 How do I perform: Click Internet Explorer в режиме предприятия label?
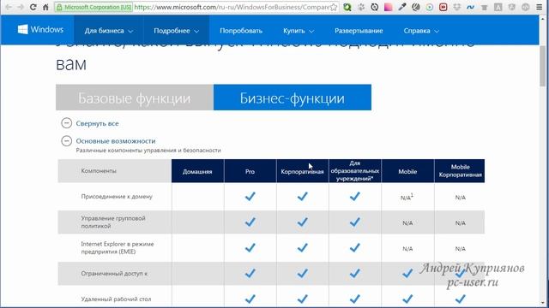pos(118,247)
